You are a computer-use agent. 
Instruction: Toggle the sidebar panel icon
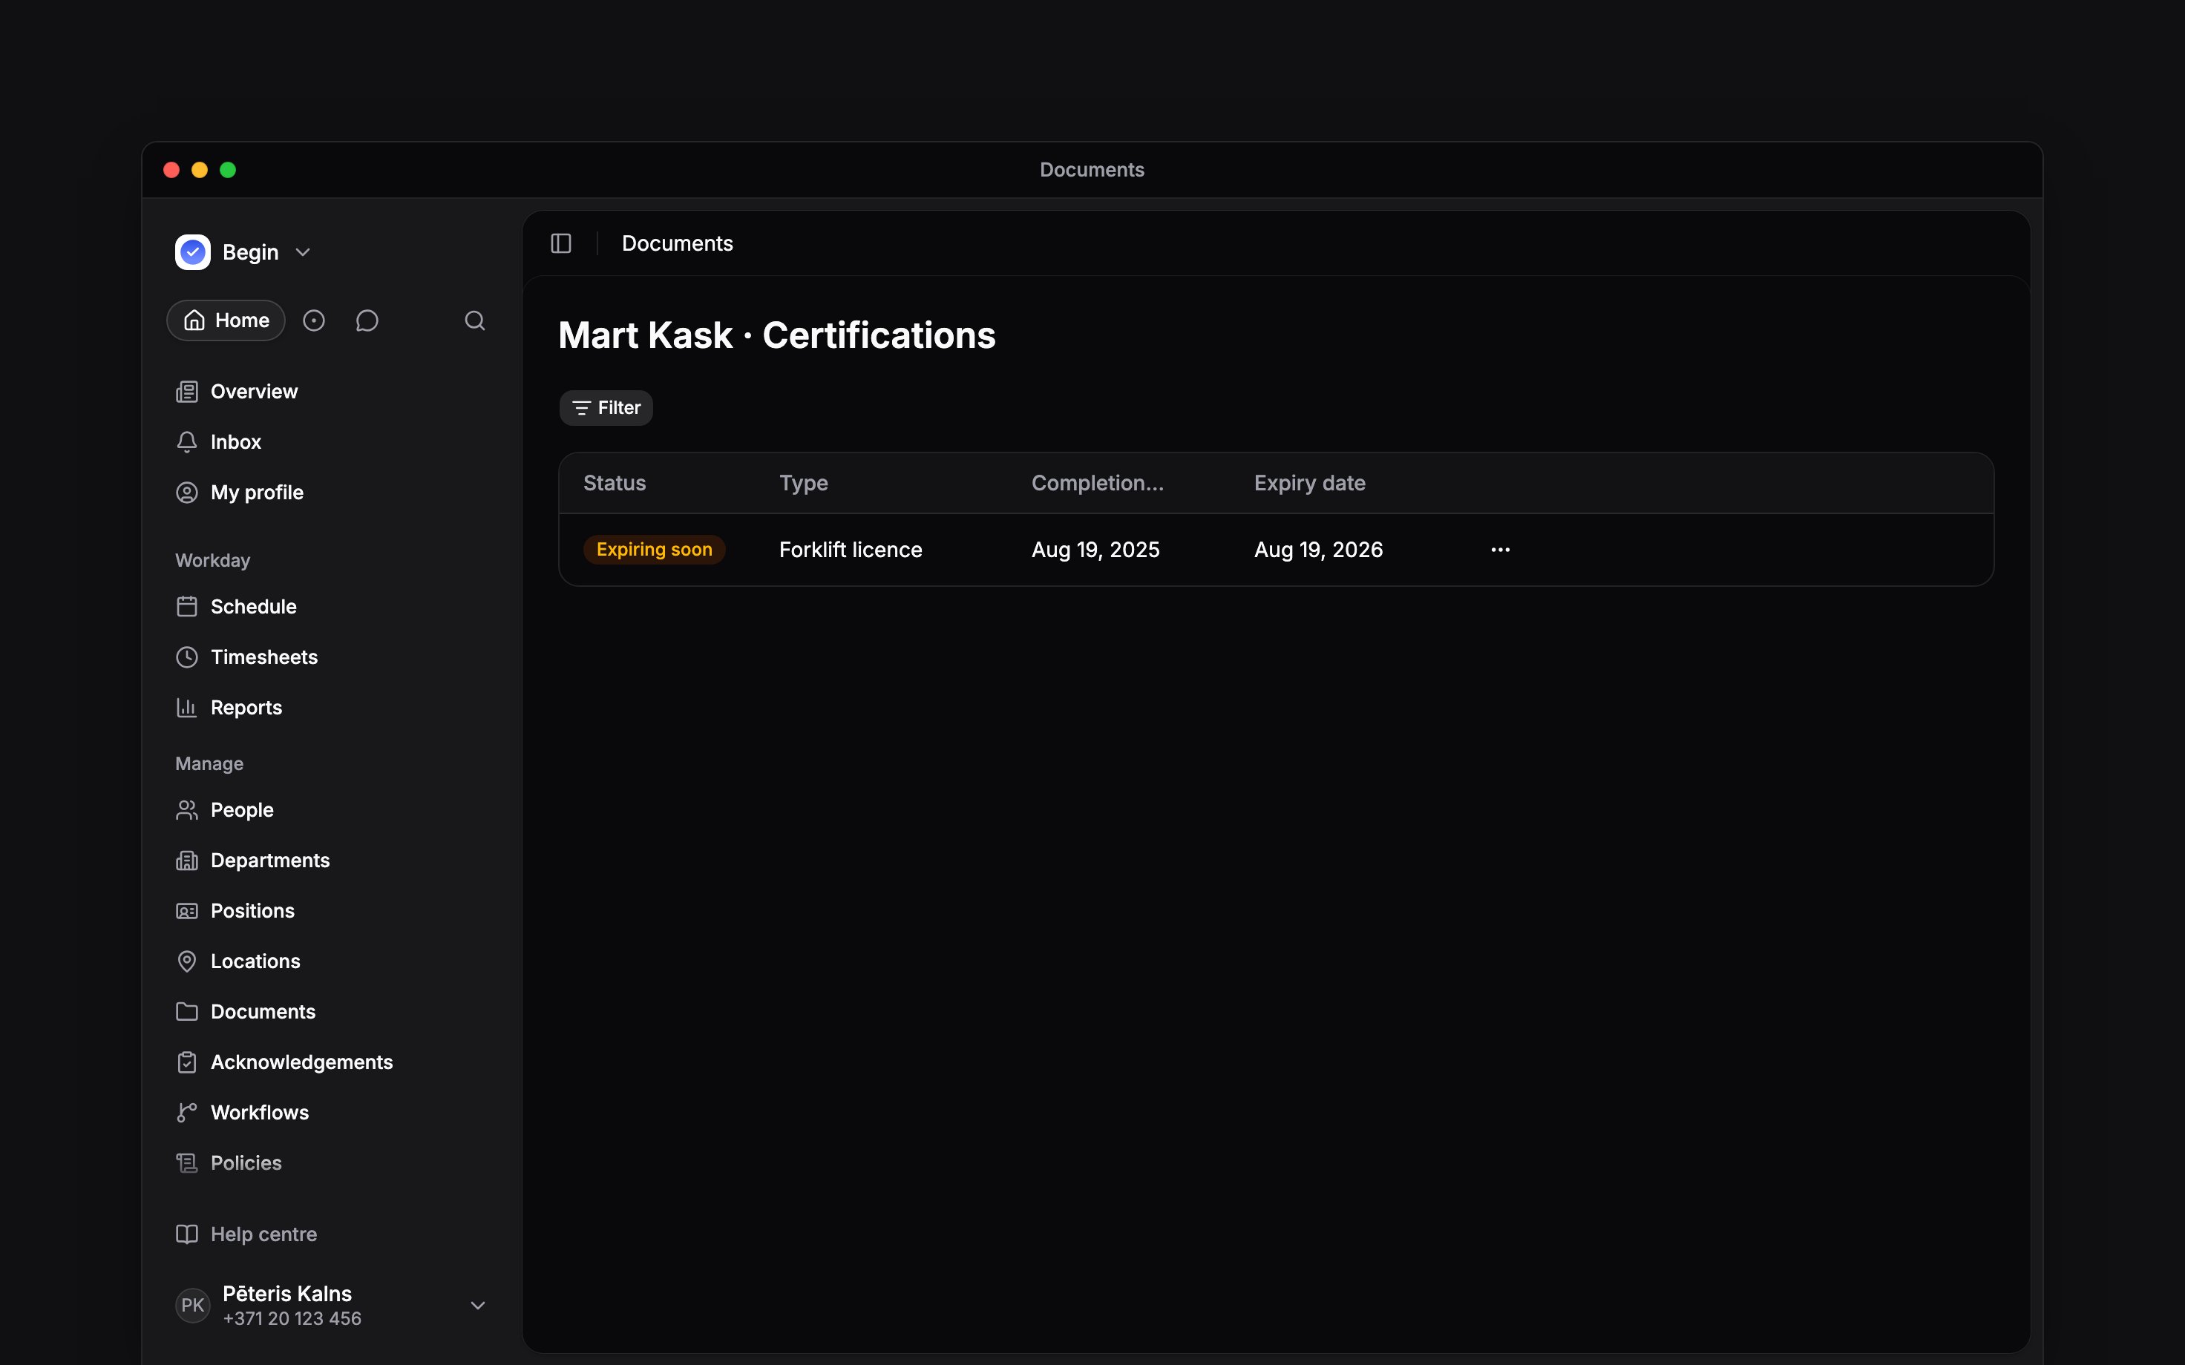click(560, 244)
